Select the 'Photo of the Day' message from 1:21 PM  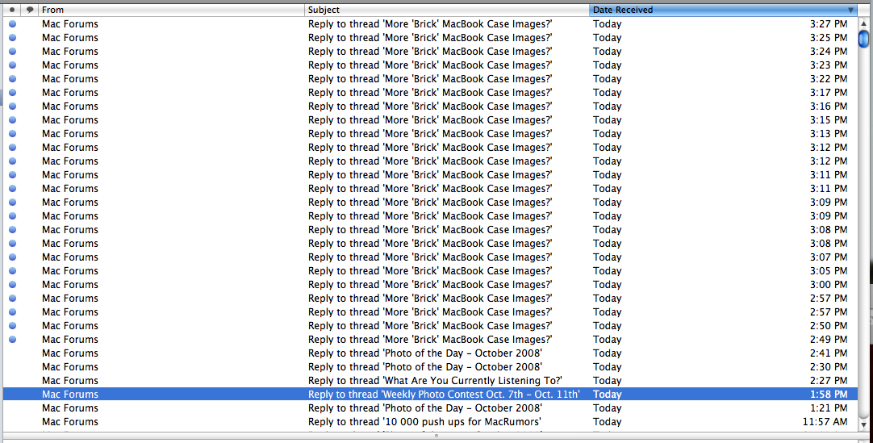click(x=425, y=408)
